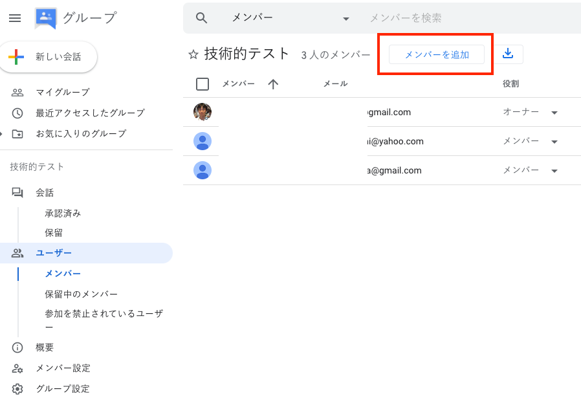The width and height of the screenshot is (581, 411).
Task: Open お気に入りのグループ
Action: point(81,134)
